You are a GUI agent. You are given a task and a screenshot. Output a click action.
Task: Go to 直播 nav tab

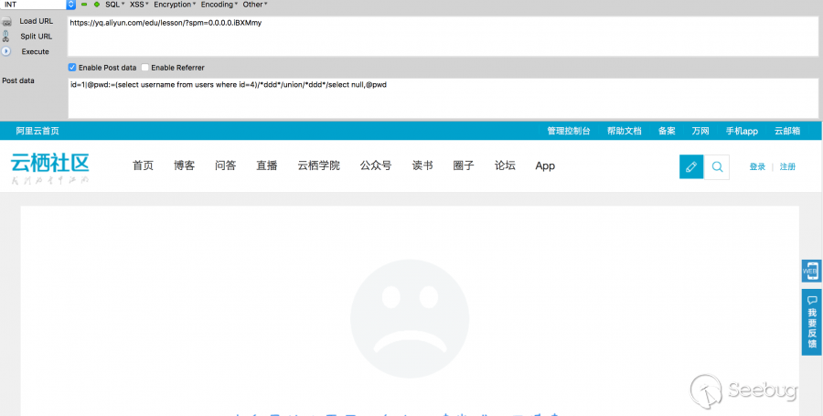(267, 165)
